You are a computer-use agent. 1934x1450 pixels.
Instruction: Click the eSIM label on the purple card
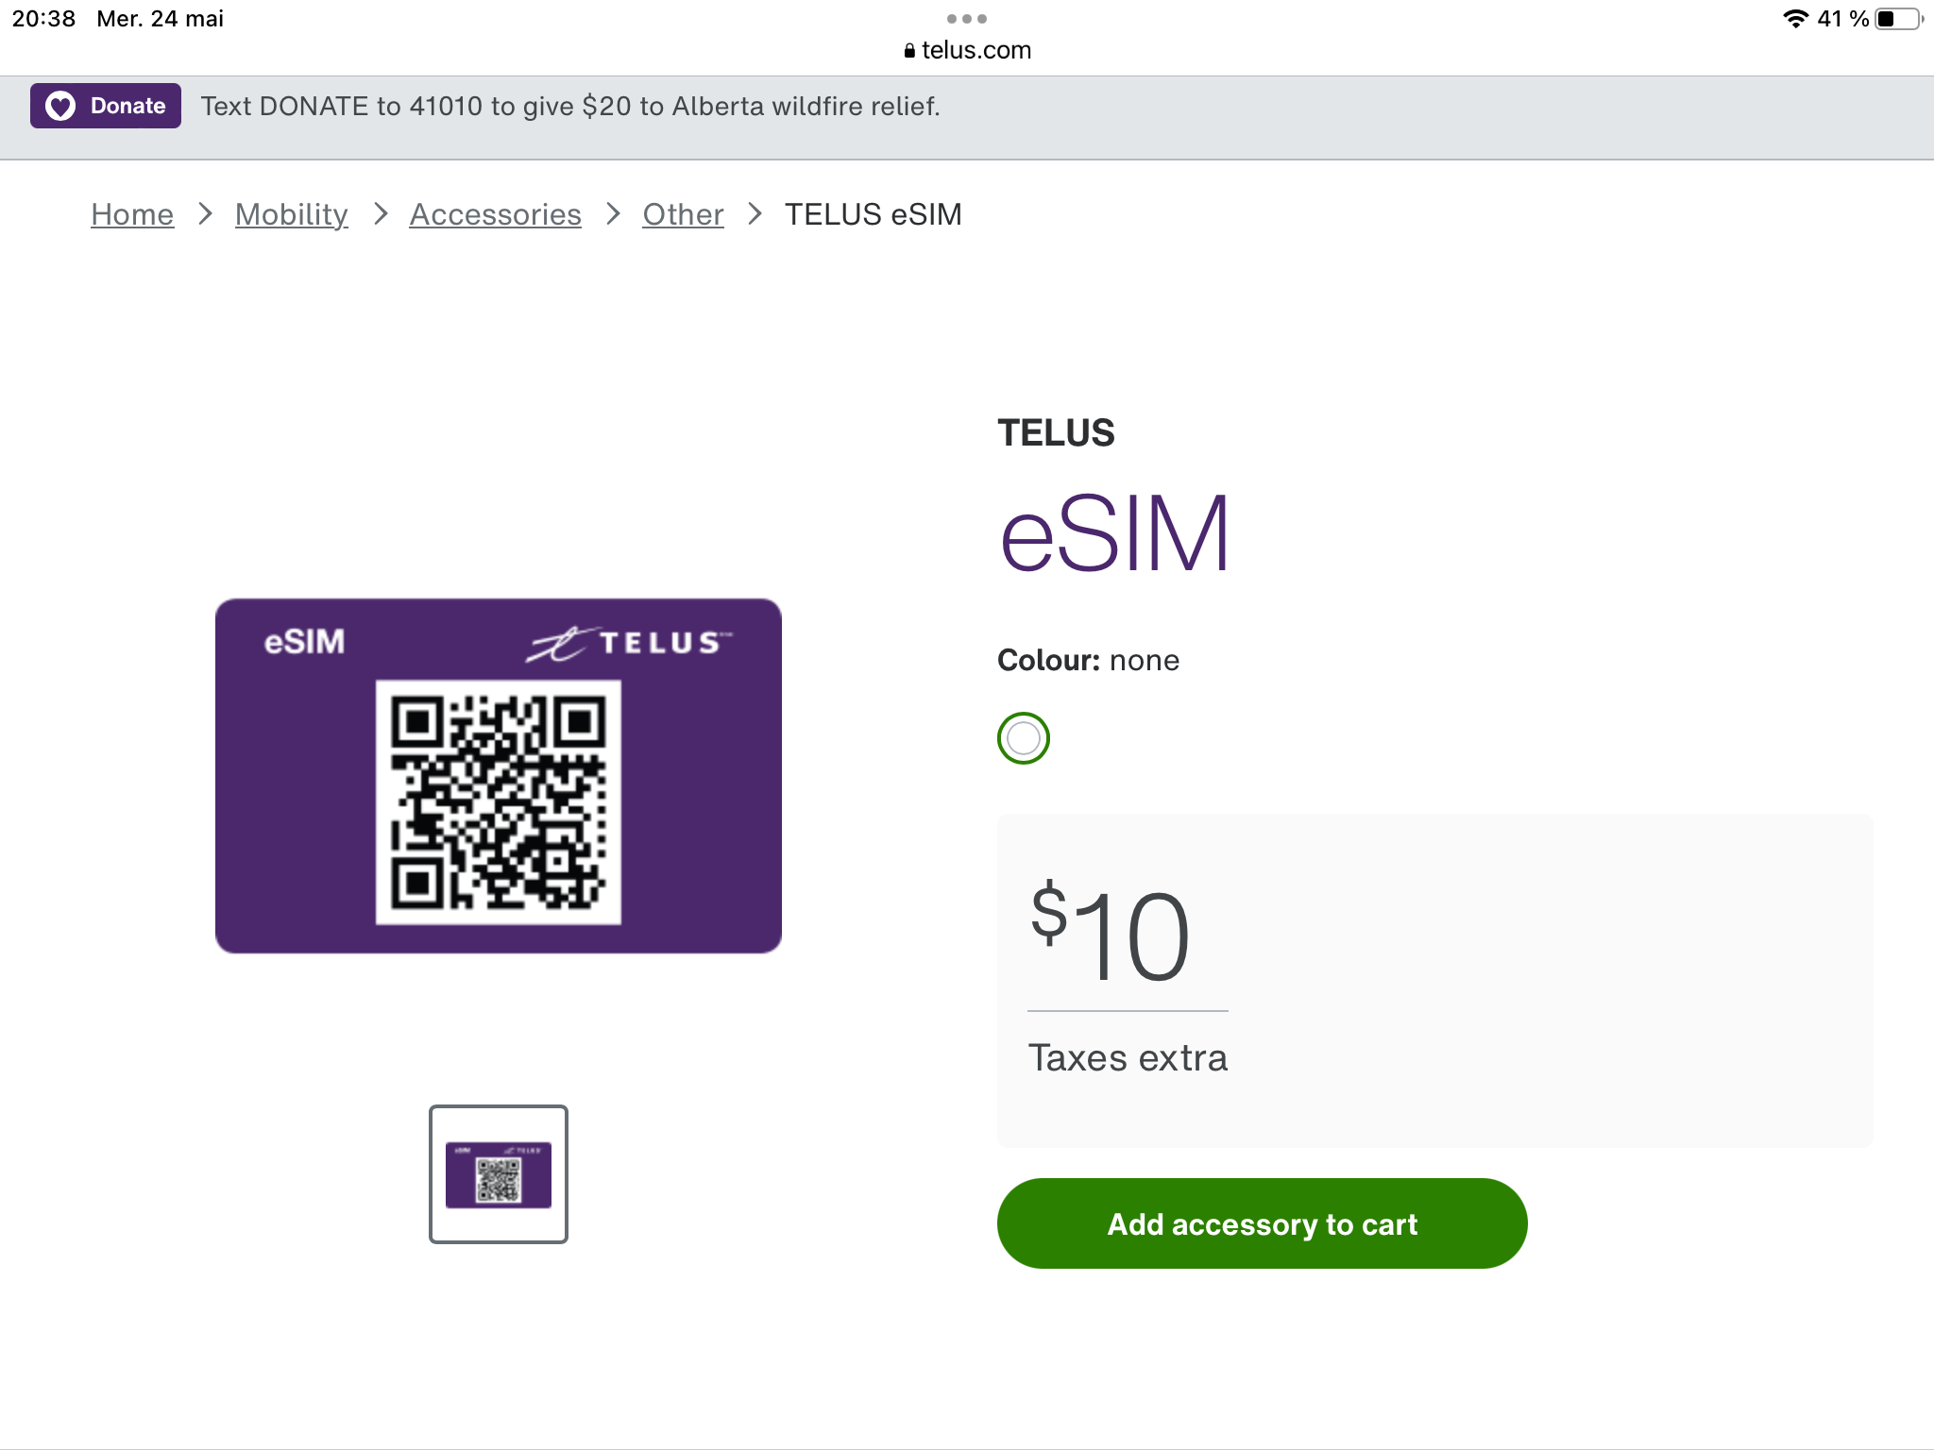pyautogui.click(x=304, y=642)
